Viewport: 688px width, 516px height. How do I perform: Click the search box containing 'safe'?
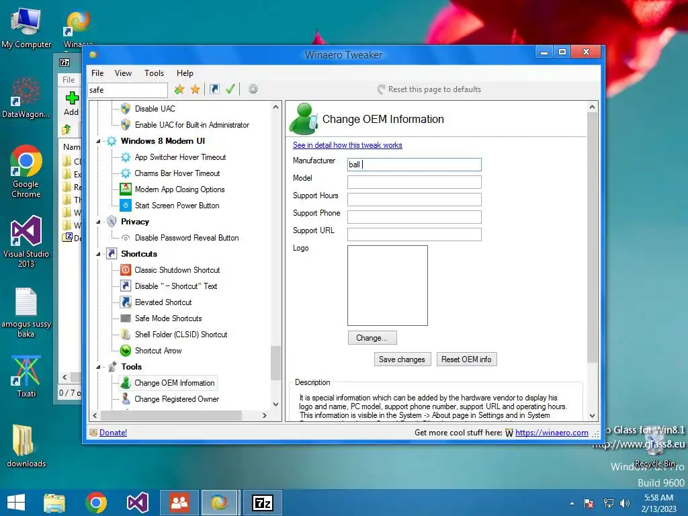128,90
